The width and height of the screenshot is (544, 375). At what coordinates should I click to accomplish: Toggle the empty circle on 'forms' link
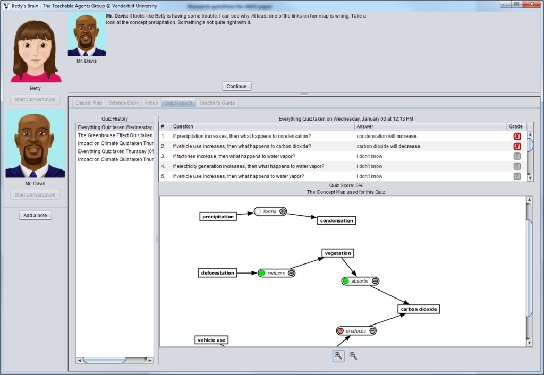258,211
